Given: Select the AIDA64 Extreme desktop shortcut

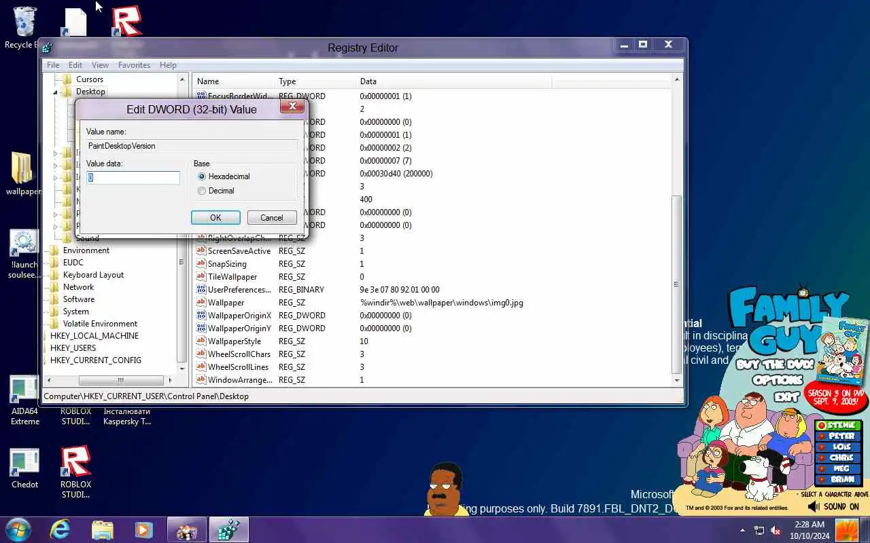Looking at the screenshot, I should [24, 400].
